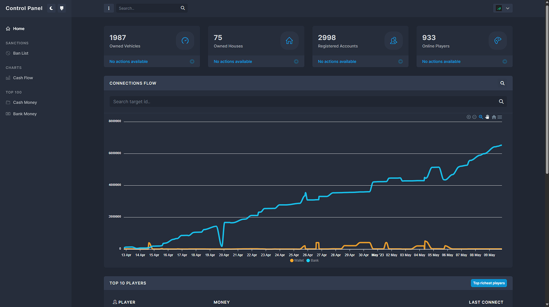This screenshot has height=307, width=549.
Task: Toggle dark mode with the moon icon
Action: coord(51,8)
